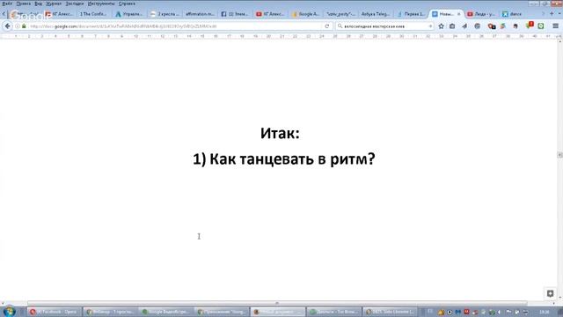Go back with the browser back arrow
This screenshot has height=317, width=563.
tap(7, 26)
